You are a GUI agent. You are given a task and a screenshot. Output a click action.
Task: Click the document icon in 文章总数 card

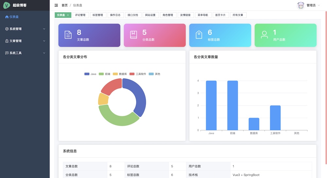[68, 35]
